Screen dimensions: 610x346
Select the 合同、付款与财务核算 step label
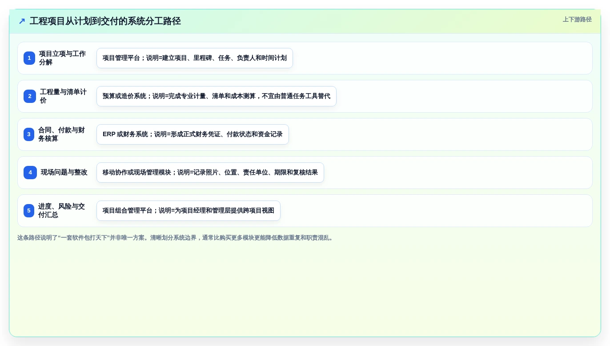pyautogui.click(x=62, y=134)
